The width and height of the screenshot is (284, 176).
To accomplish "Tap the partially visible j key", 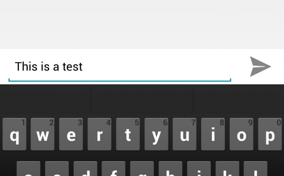I will pyautogui.click(x=199, y=168).
